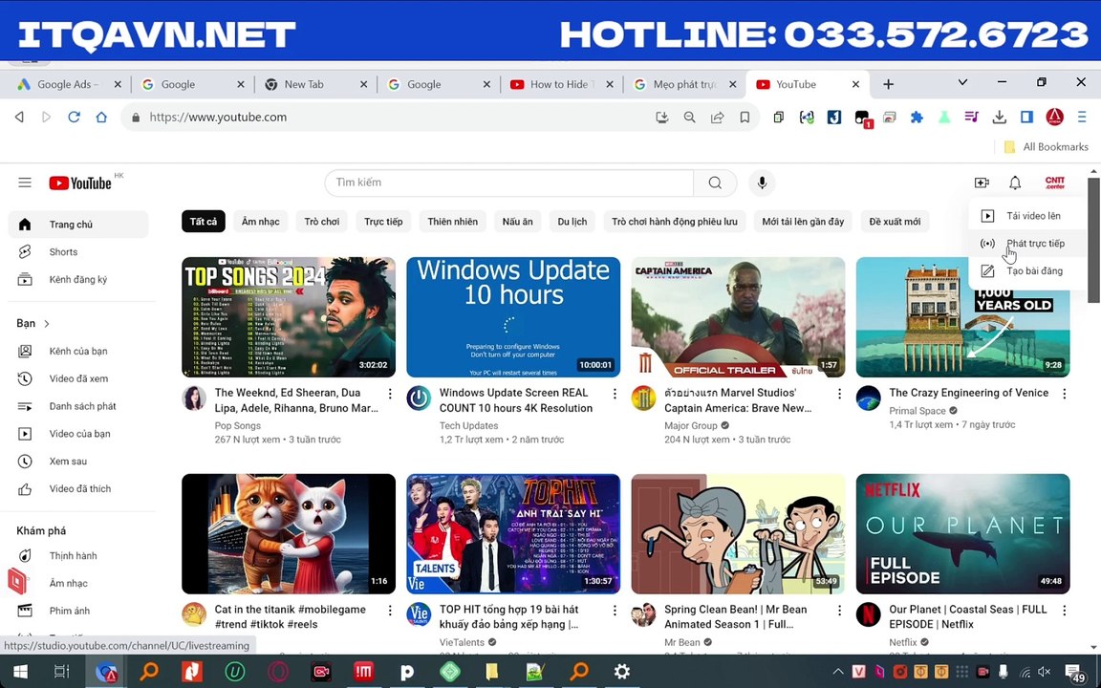The width and height of the screenshot is (1101, 688).
Task: Filter by Trò chơi chip
Action: tap(321, 222)
